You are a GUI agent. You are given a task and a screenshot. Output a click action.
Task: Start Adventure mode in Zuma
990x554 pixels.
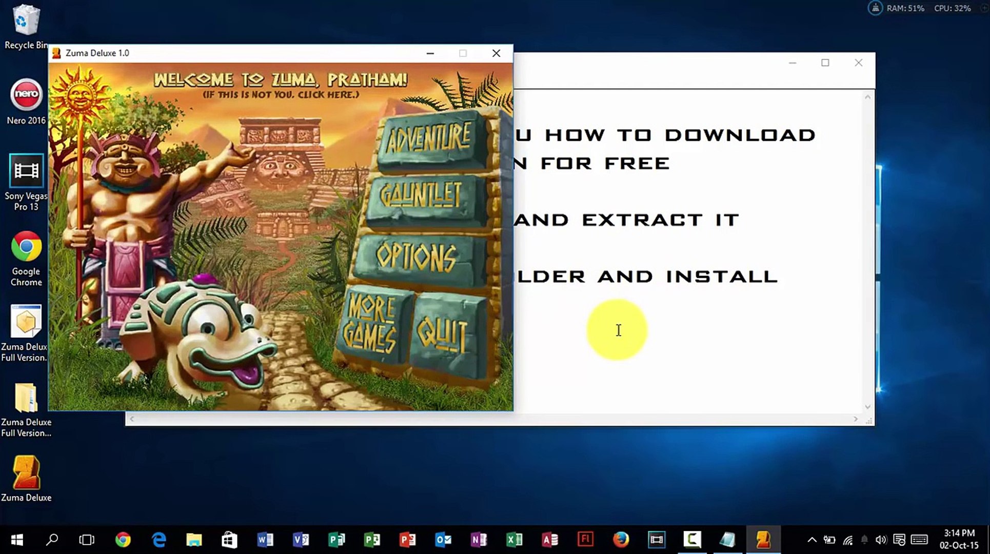coord(429,138)
